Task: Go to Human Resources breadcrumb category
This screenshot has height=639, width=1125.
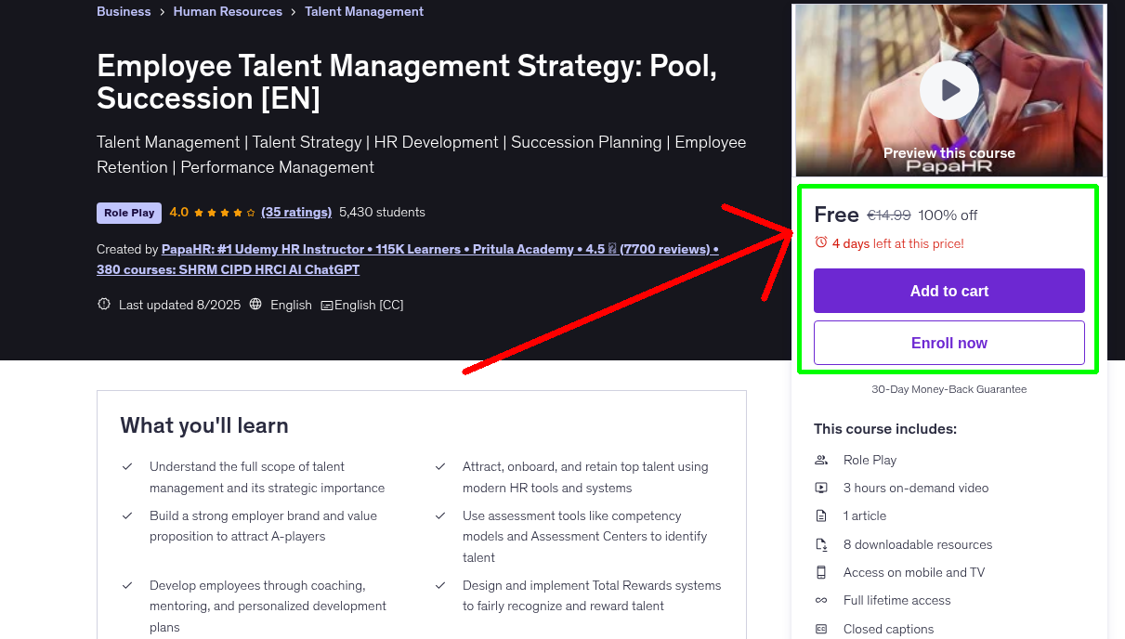Action: [228, 12]
